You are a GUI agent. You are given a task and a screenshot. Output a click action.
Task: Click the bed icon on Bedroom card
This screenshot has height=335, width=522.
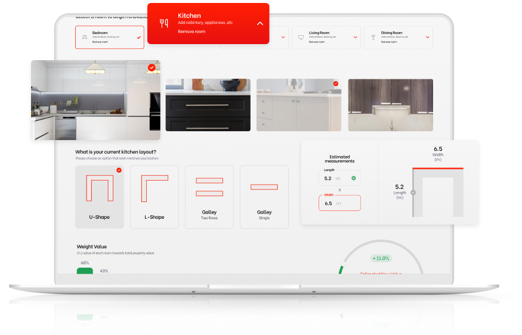(84, 37)
